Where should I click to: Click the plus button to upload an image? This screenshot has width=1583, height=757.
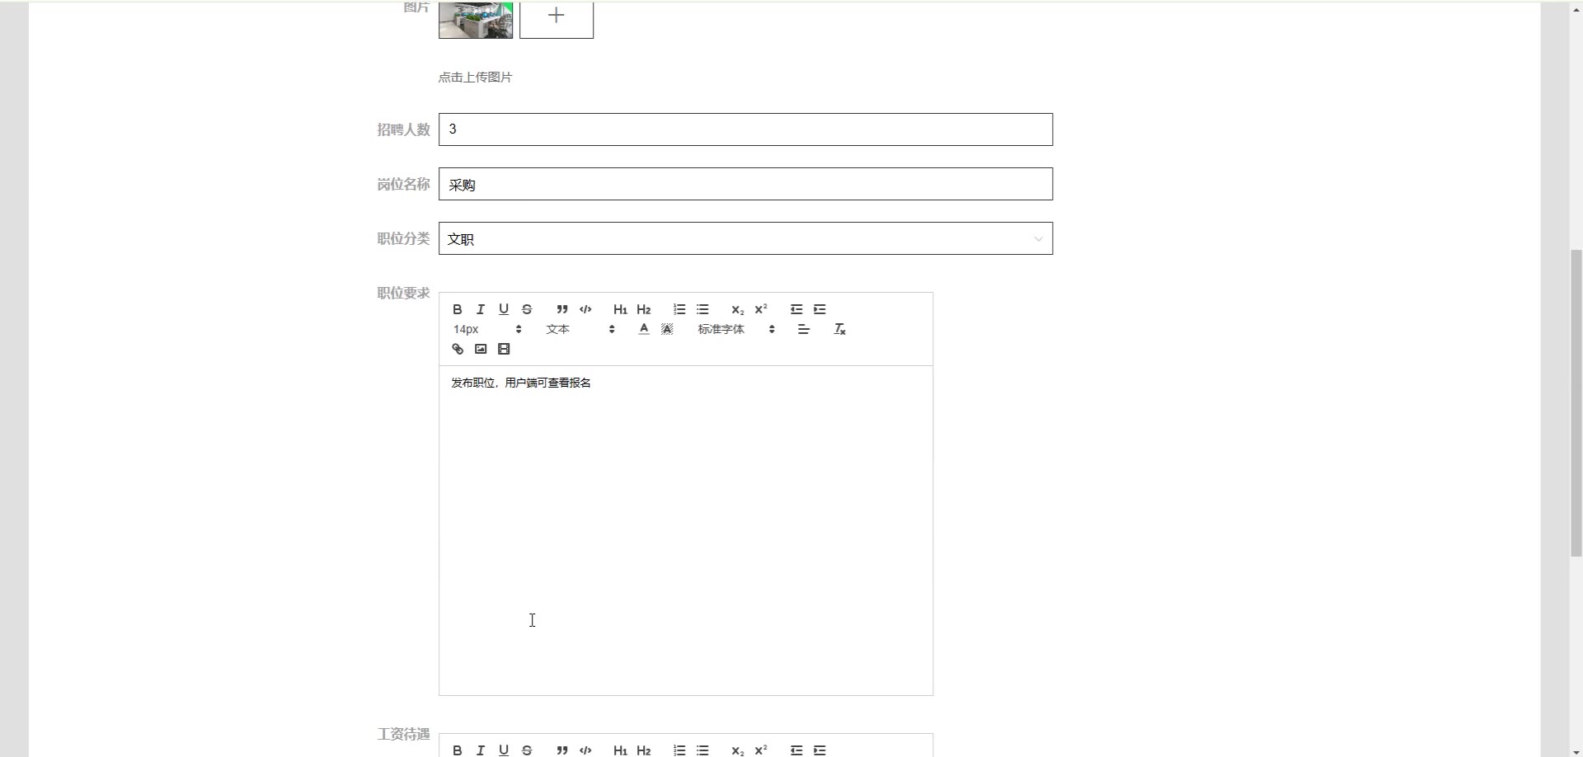click(557, 16)
